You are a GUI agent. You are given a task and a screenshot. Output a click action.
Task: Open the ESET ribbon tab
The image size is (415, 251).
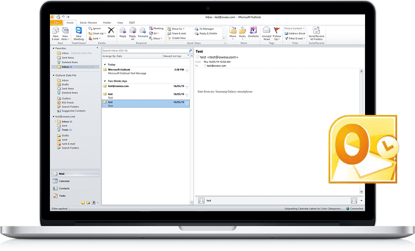(x=132, y=23)
